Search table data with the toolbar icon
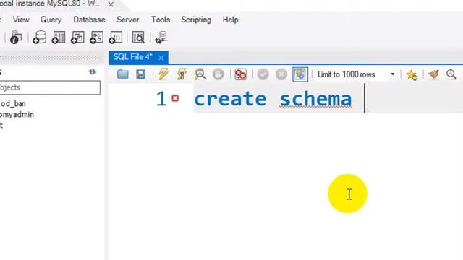This screenshot has height=260, width=463. point(138,38)
